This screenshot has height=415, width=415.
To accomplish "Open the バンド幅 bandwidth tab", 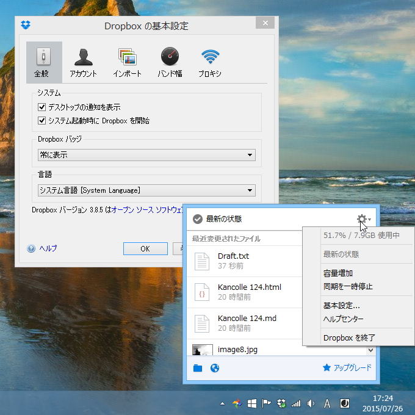I will click(x=170, y=62).
